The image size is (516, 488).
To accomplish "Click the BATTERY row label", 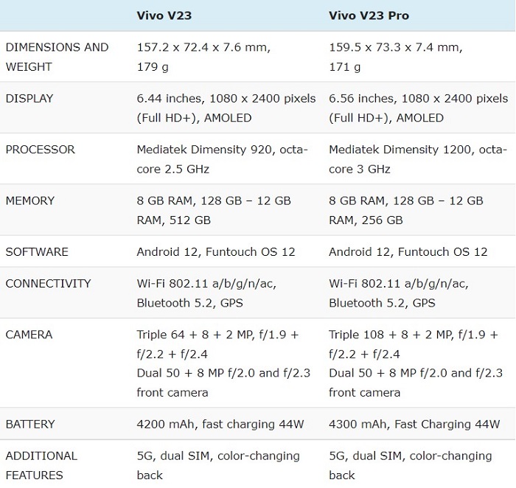I will click(x=30, y=424).
